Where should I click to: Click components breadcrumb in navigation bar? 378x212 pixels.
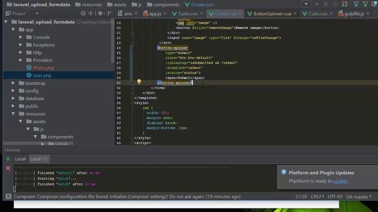click(x=163, y=4)
